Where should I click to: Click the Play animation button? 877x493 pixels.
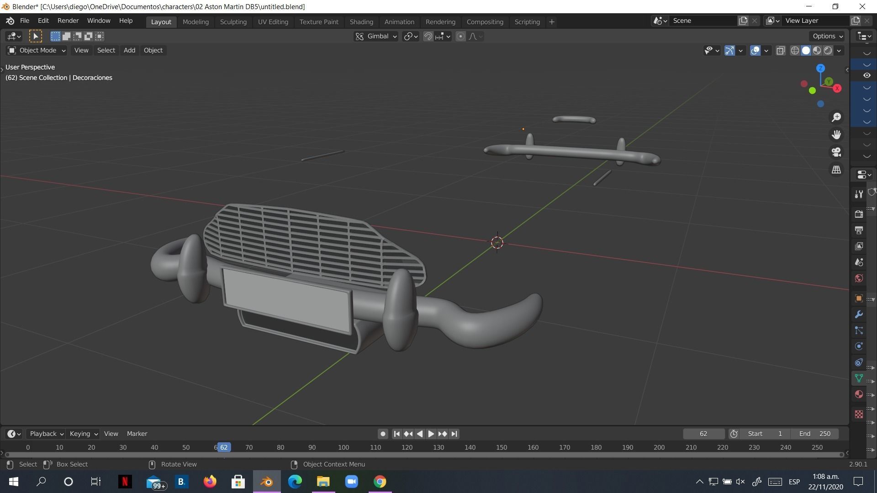pyautogui.click(x=431, y=434)
